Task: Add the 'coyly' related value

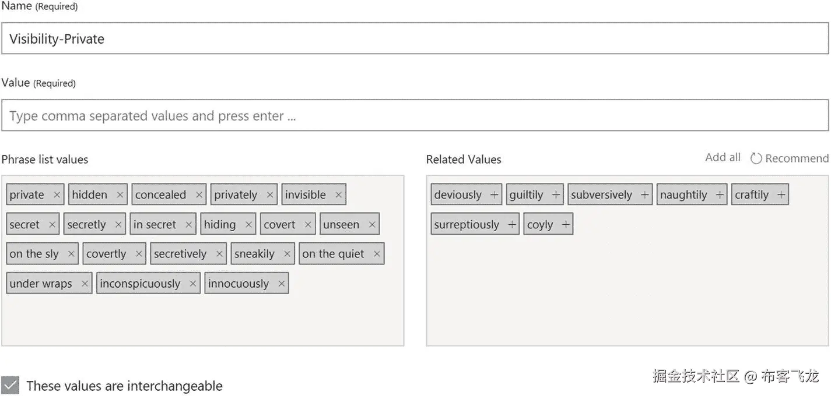Action: (x=565, y=225)
